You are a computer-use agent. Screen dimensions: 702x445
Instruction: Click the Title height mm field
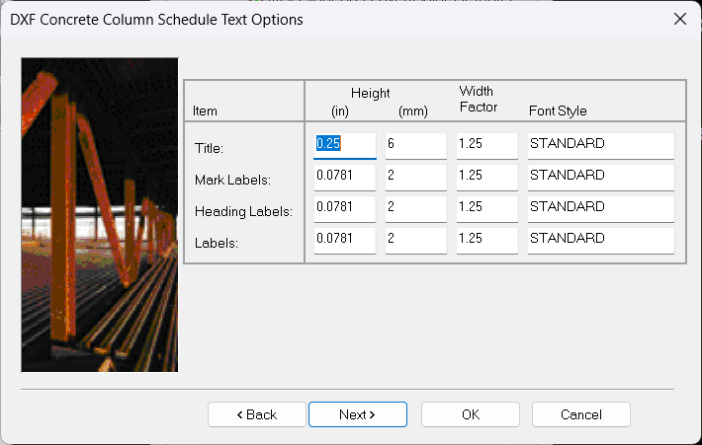pyautogui.click(x=415, y=144)
